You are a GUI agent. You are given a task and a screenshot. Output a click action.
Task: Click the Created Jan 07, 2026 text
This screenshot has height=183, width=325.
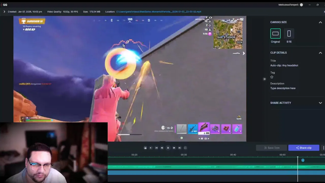(25, 12)
